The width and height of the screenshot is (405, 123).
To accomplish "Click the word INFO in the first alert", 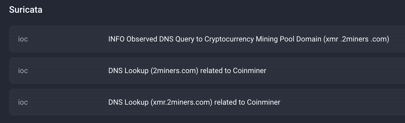I will [116, 39].
